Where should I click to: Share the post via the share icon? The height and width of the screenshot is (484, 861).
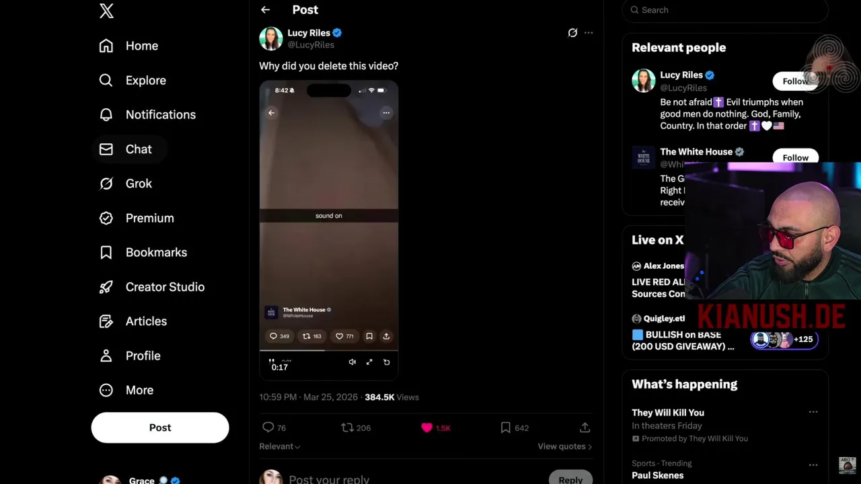click(585, 428)
